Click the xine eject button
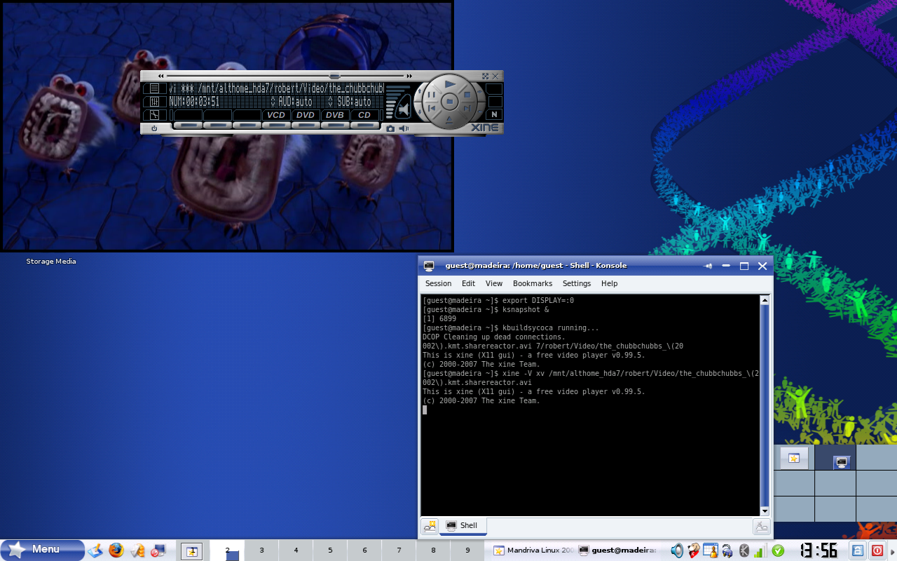 (x=450, y=121)
